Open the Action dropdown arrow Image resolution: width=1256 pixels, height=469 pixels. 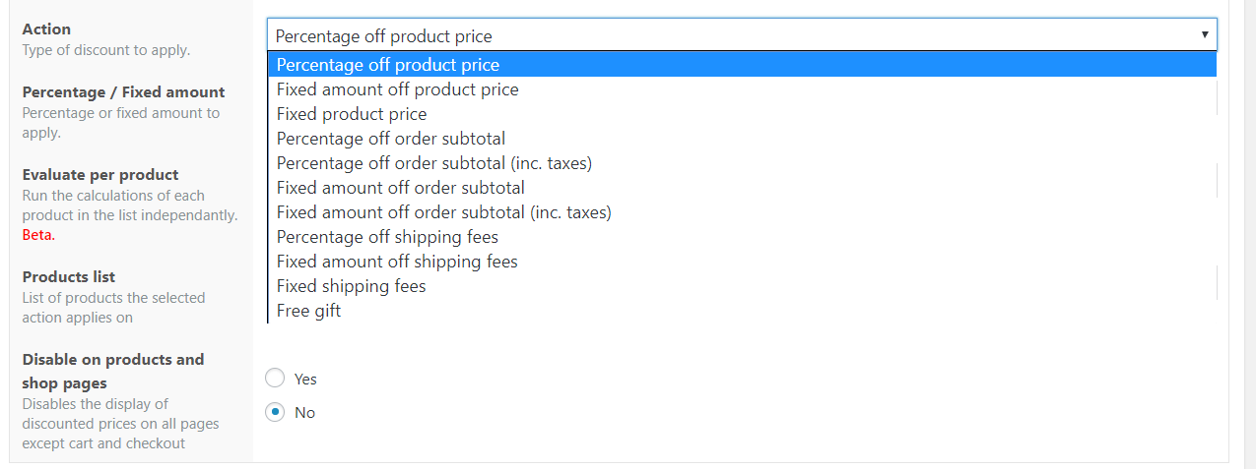point(1204,34)
